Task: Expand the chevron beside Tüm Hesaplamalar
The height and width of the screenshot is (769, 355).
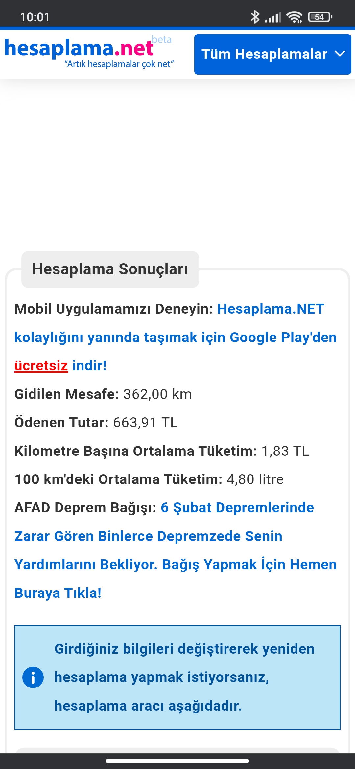Action: [340, 54]
